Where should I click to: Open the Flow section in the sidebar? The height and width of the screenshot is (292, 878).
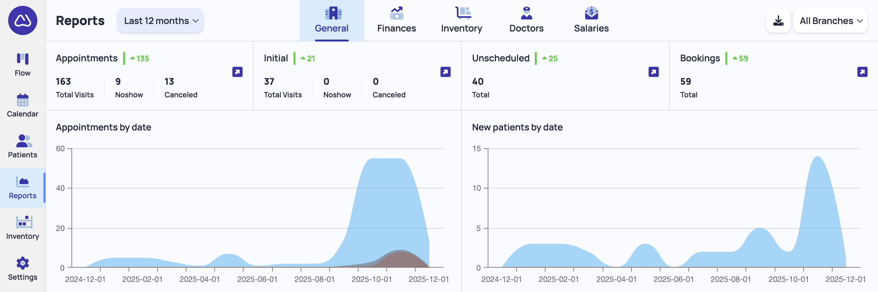[22, 64]
